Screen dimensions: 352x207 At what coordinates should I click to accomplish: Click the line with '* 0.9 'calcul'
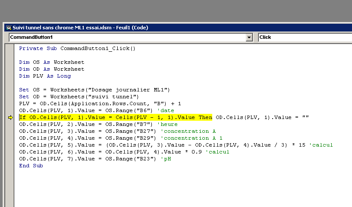[x=124, y=152]
